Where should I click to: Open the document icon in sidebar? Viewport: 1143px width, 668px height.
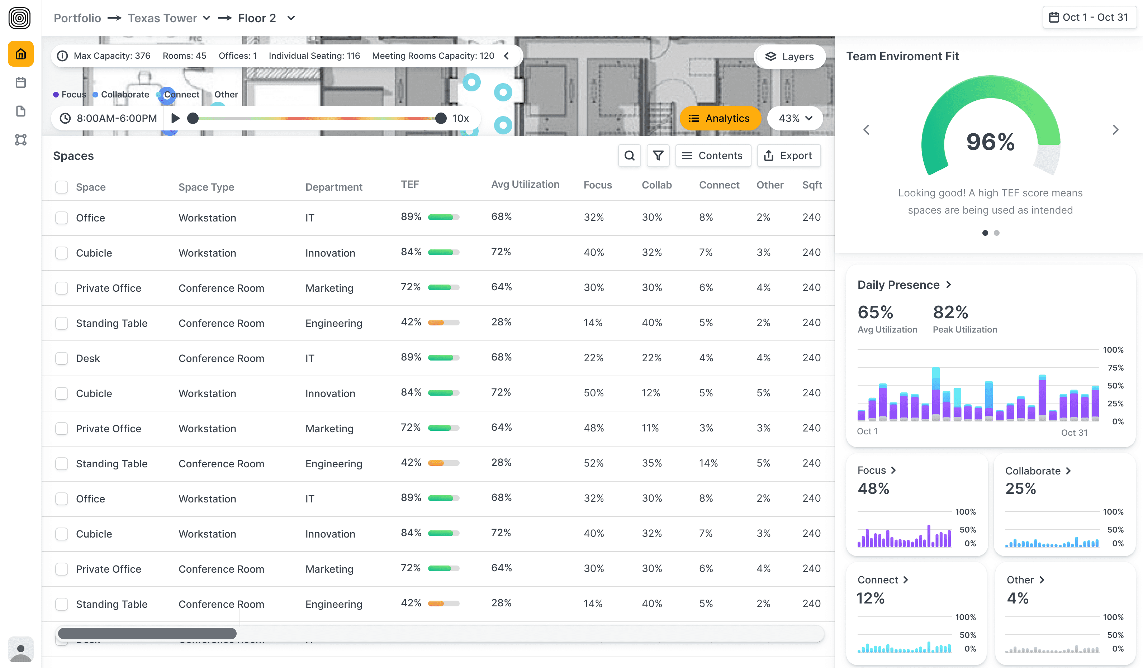coord(20,111)
